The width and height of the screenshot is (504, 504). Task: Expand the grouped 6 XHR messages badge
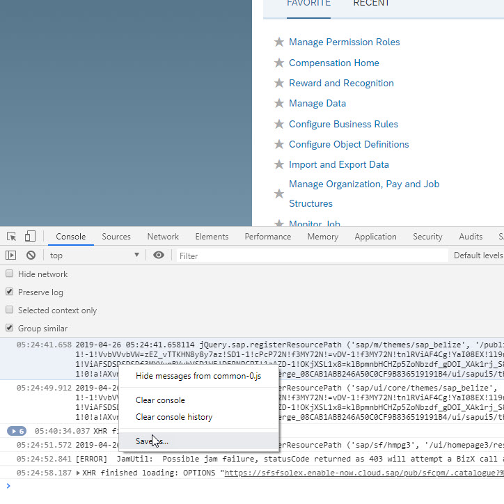point(17,431)
